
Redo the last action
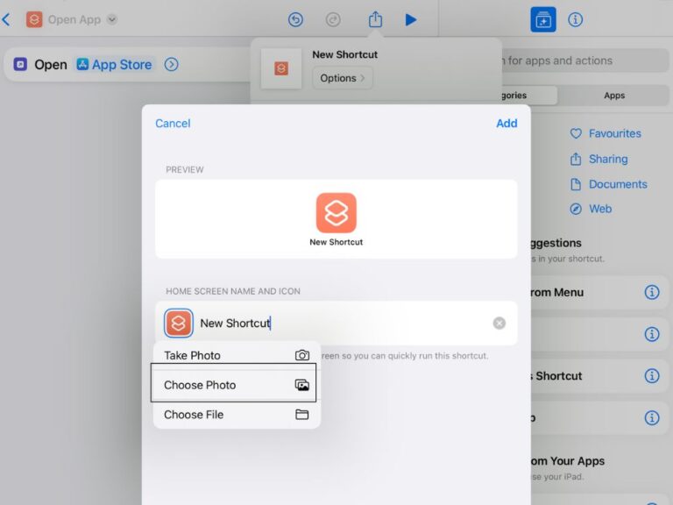pos(333,19)
